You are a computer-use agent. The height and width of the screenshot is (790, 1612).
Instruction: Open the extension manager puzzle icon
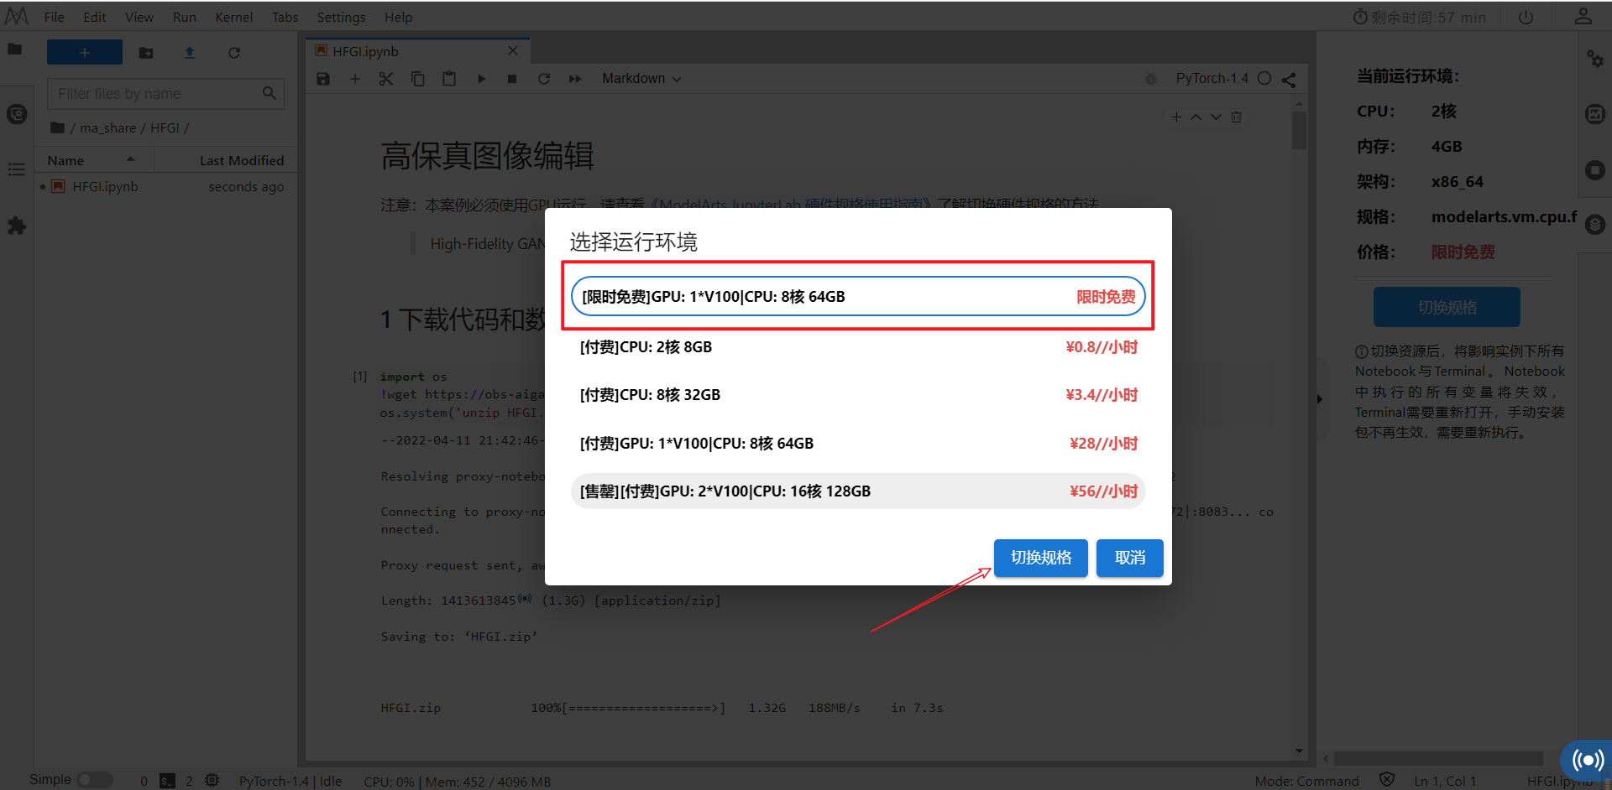coord(16,226)
